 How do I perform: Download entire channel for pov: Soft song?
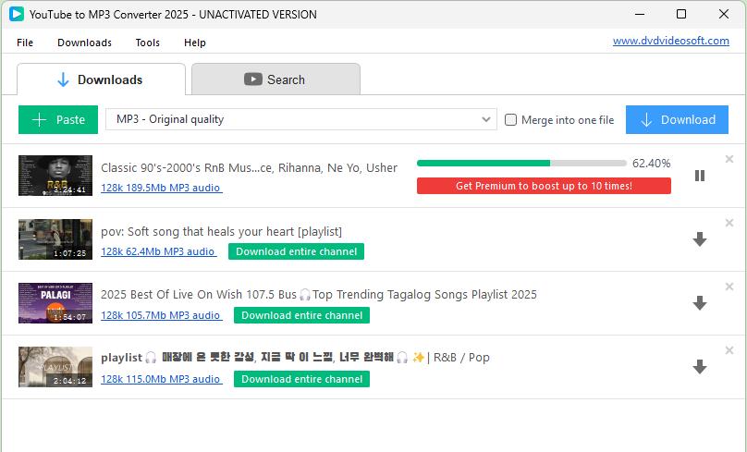[x=296, y=251]
